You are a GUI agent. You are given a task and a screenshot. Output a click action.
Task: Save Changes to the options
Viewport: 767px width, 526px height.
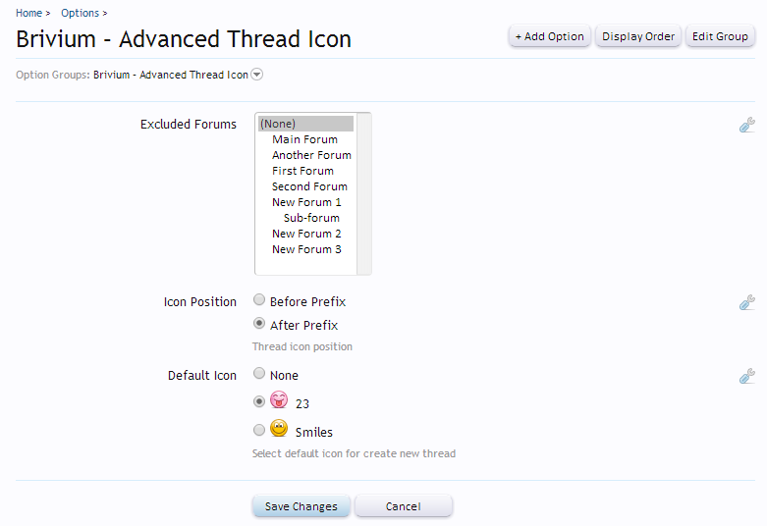pos(301,506)
